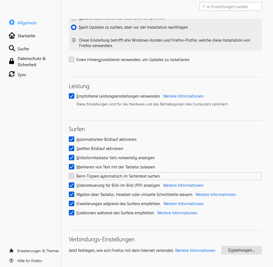The width and height of the screenshot is (273, 267).
Task: Enable Beim Tippen automatisch im Seitentext suchen
Action: point(72,176)
